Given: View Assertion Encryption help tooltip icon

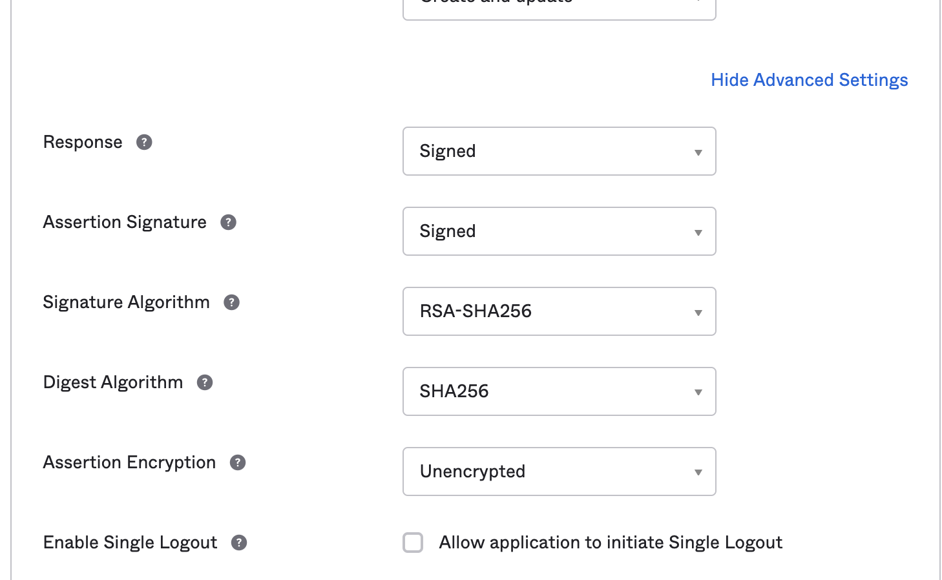Looking at the screenshot, I should click(x=238, y=462).
